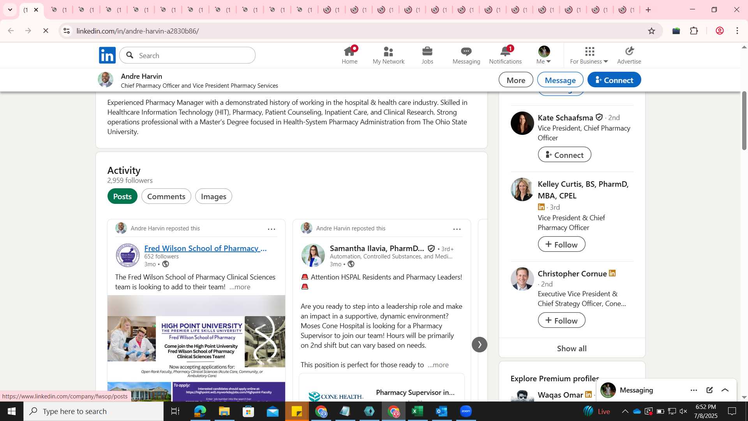Select the Posts activity filter
The height and width of the screenshot is (421, 748).
(122, 196)
